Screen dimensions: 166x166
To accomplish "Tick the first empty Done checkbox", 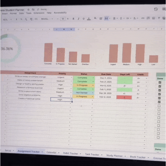I will 159,106.
